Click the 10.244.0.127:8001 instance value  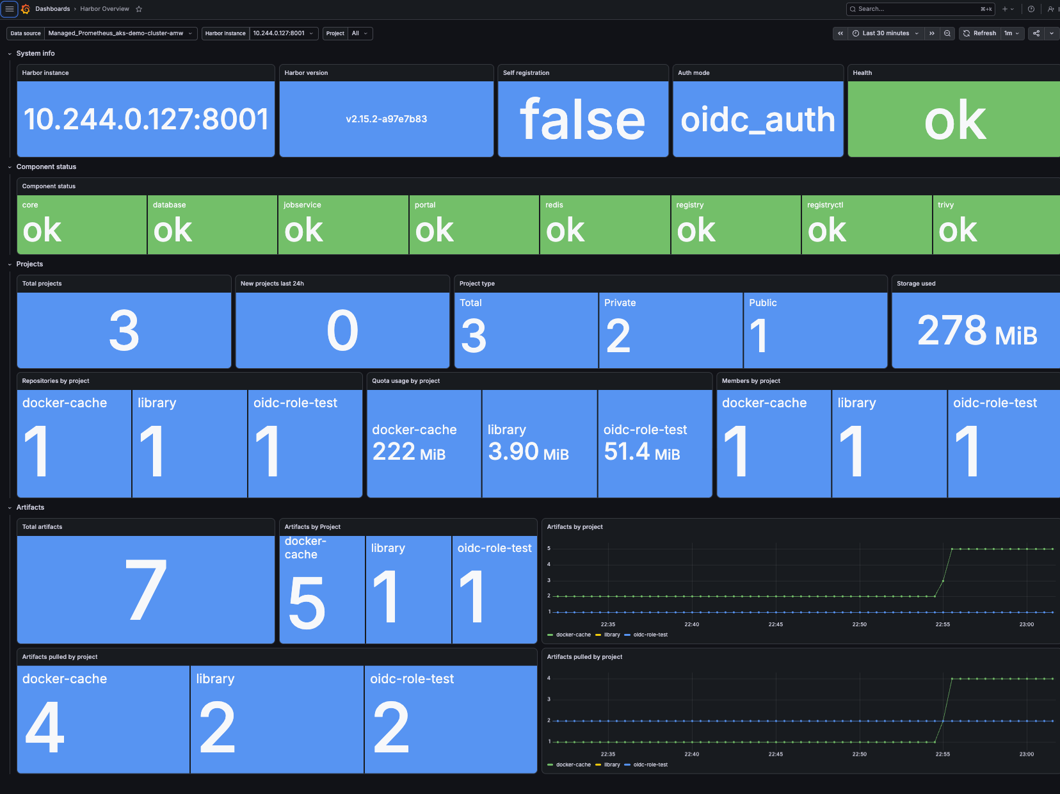[146, 119]
